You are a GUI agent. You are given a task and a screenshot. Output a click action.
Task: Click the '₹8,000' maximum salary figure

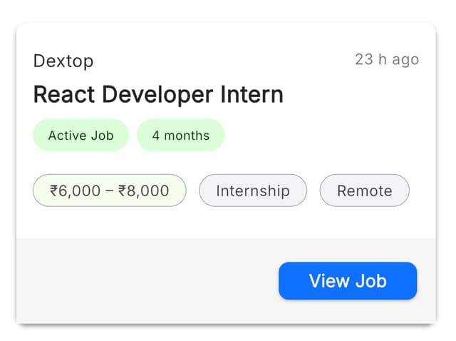pyautogui.click(x=144, y=190)
